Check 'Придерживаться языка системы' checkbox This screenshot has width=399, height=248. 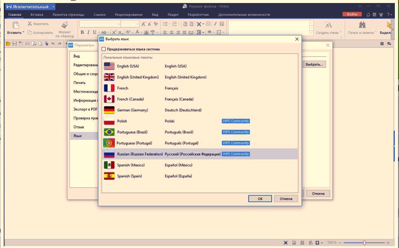tap(104, 49)
